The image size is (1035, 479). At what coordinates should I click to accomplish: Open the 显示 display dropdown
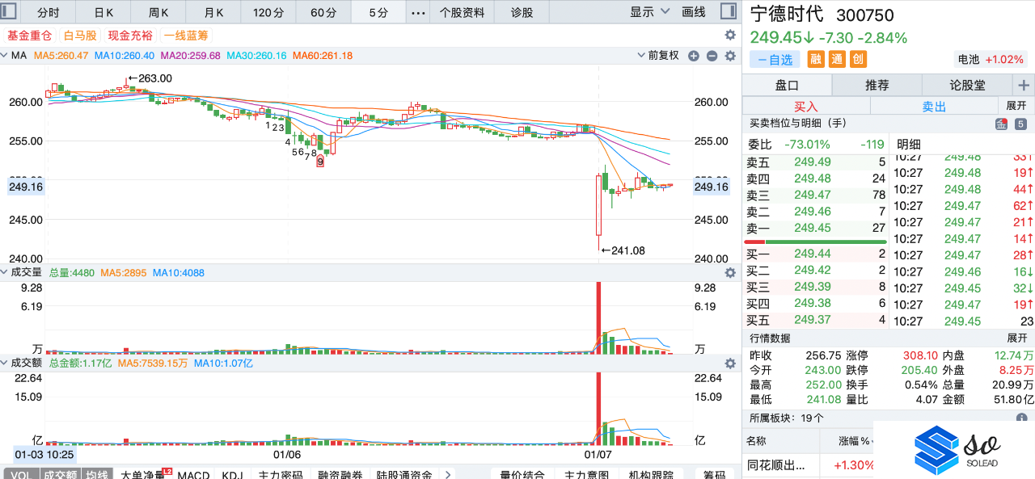650,12
